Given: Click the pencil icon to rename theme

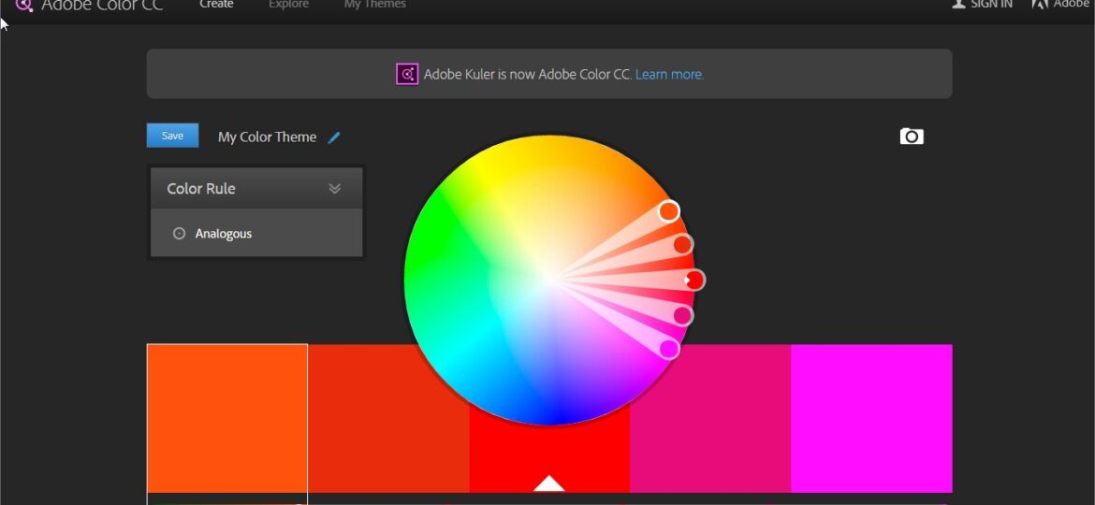Looking at the screenshot, I should click(x=334, y=137).
